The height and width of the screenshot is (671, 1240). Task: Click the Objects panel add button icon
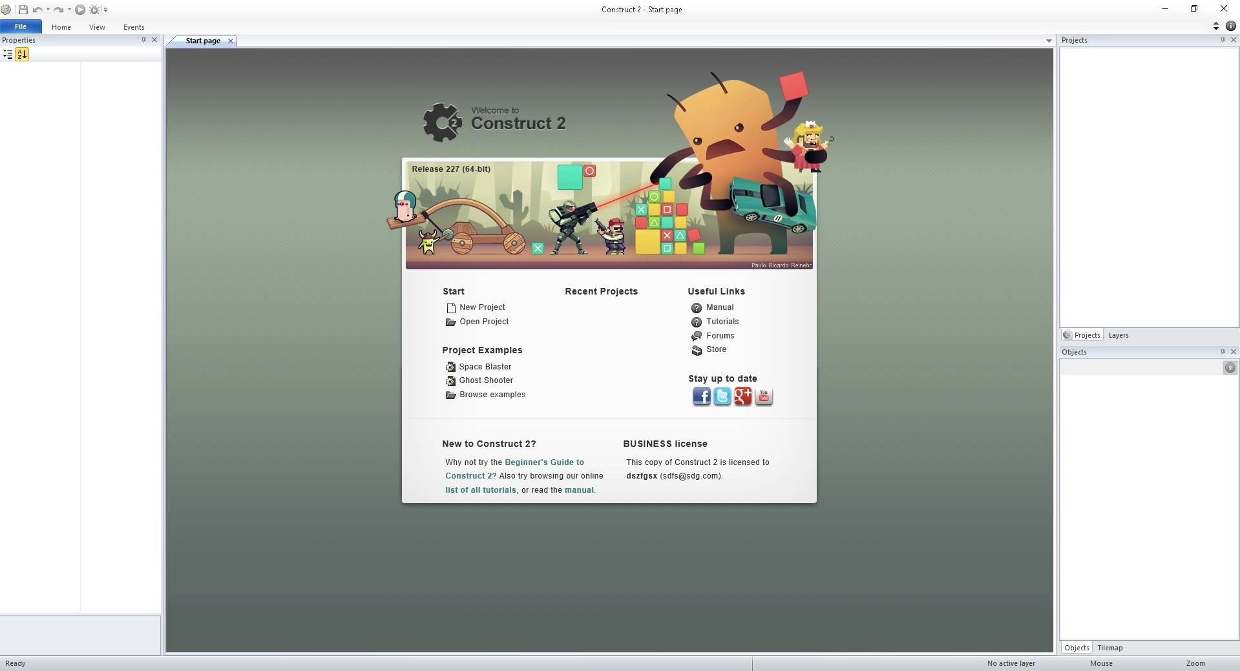pos(1230,367)
